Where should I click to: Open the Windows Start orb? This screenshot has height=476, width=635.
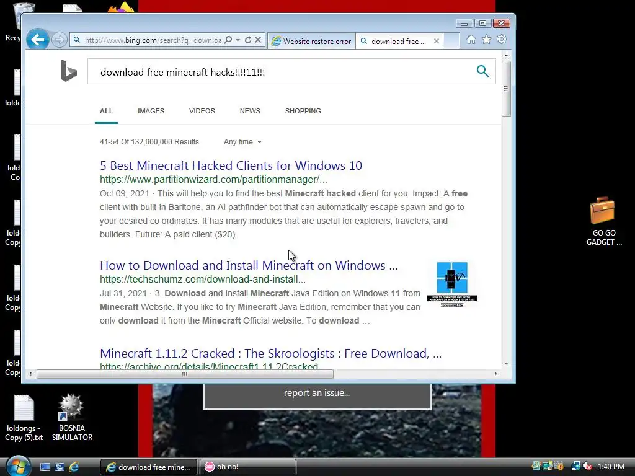(18, 466)
